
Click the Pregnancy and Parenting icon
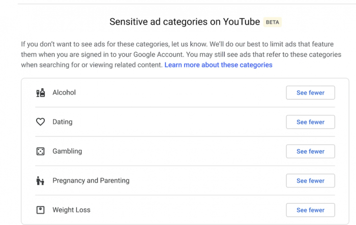[41, 181]
